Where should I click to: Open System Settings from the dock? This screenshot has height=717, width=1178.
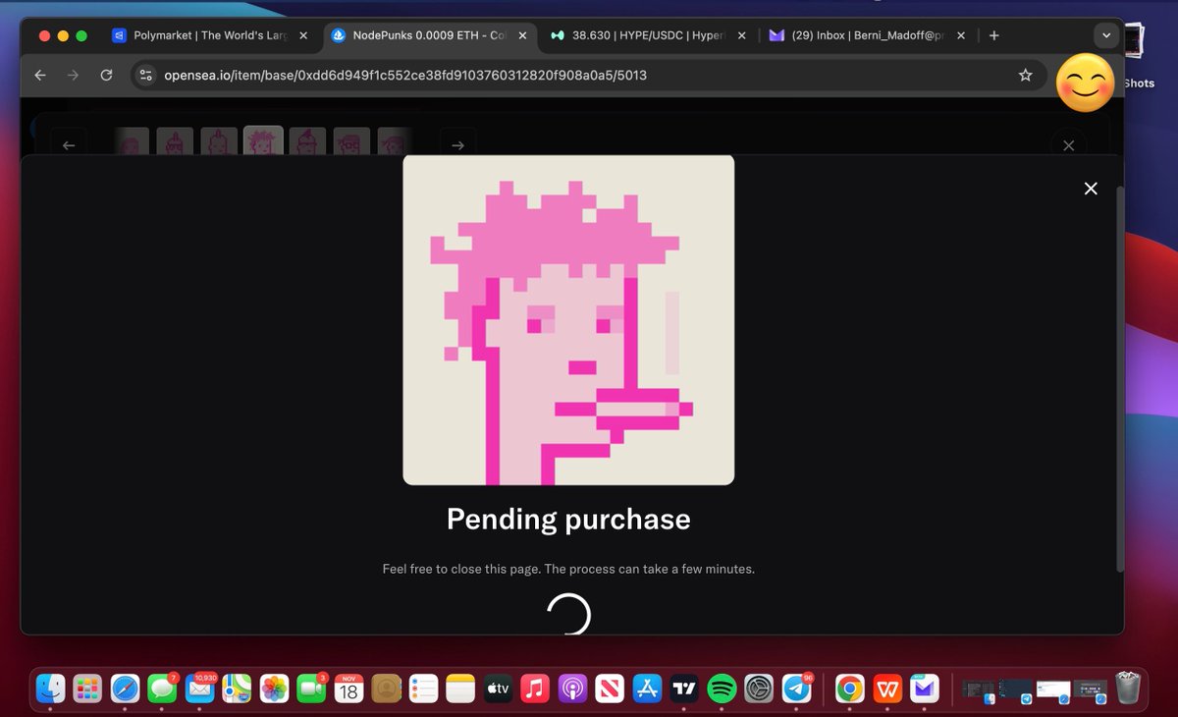click(759, 689)
